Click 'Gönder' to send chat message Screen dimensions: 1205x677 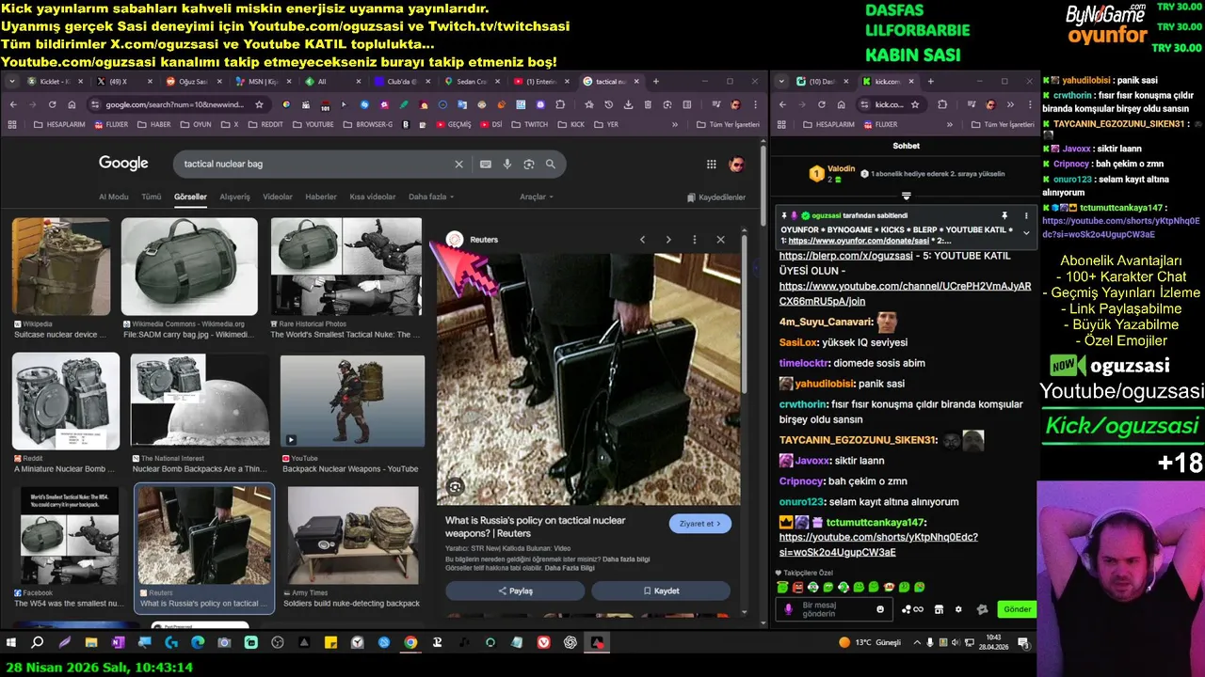tap(1017, 609)
